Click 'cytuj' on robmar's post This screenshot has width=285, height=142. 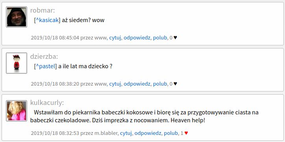click(x=115, y=38)
